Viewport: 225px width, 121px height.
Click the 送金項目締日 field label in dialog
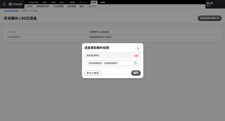93,55
